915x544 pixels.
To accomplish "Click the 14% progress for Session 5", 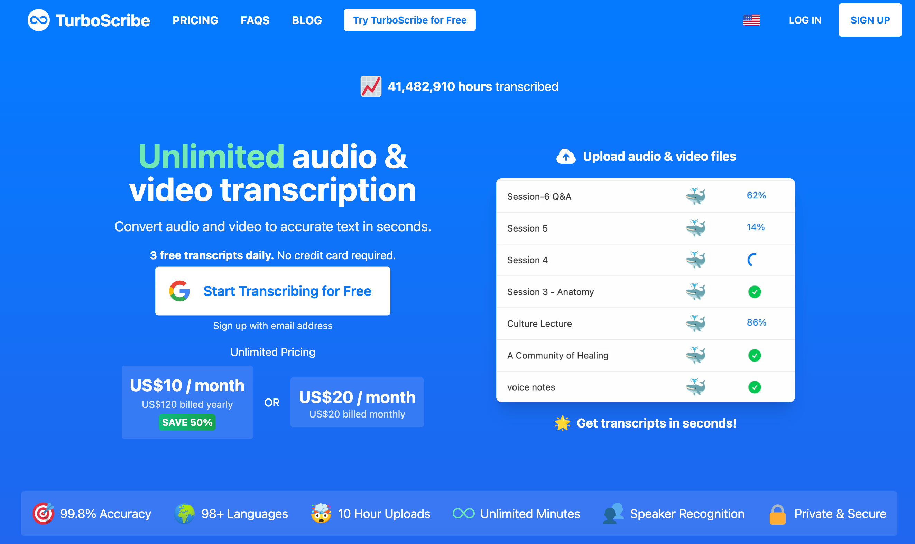I will click(x=756, y=227).
